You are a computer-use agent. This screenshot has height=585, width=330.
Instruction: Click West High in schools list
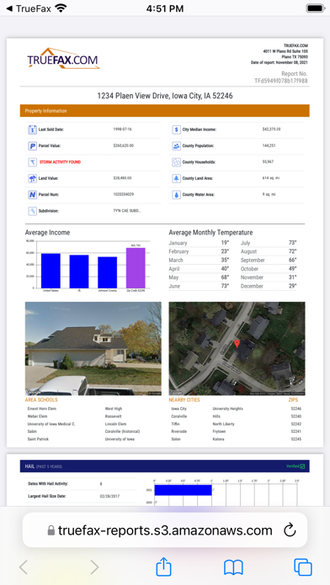coord(114,408)
